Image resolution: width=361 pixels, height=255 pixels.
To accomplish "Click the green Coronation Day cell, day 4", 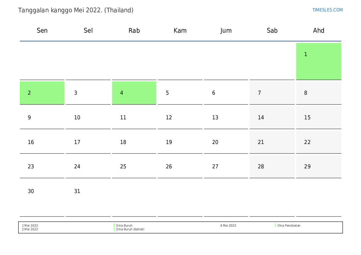I will coord(134,93).
